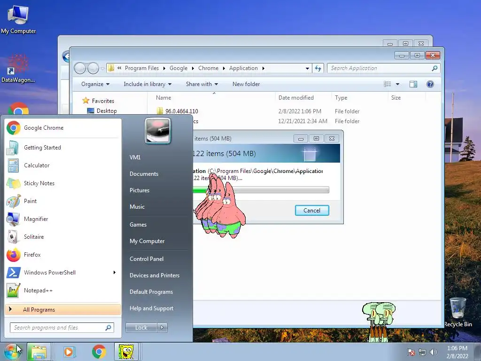Click New folder button

tap(246, 84)
